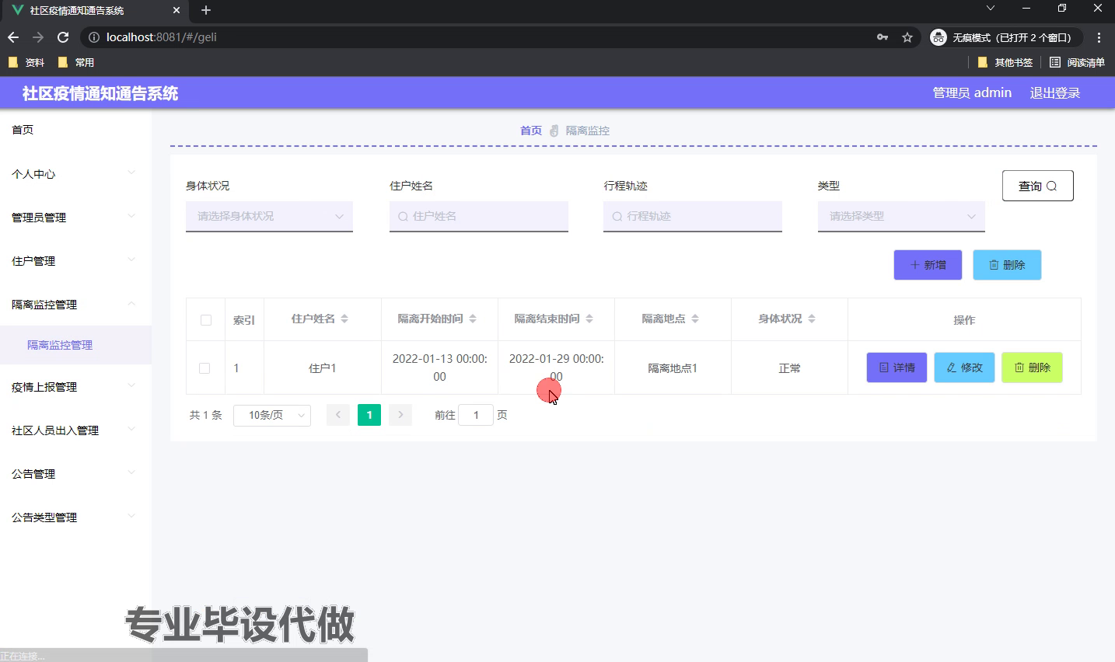Click 退出登录 to log out
Screen dimensions: 1115x662
coord(1055,93)
